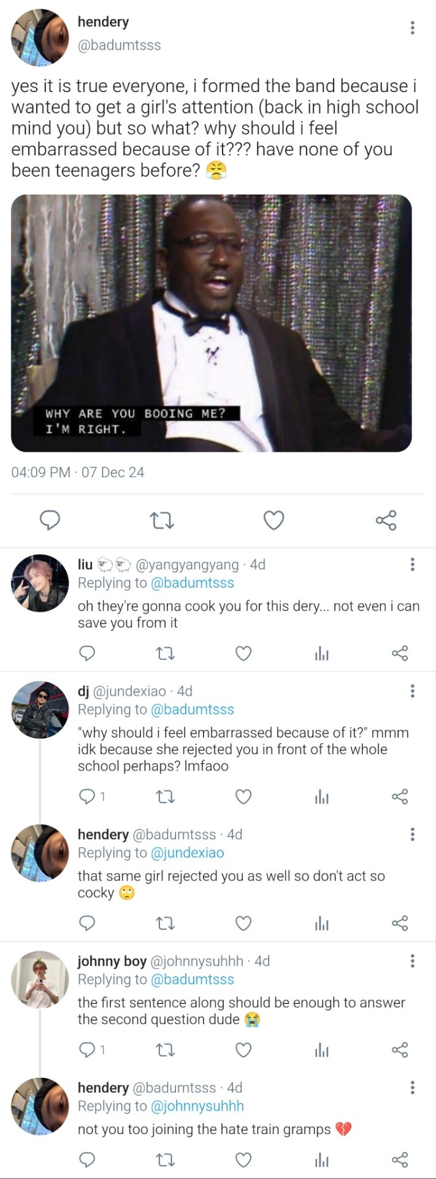
Task: Share johnny boy's reply
Action: click(400, 1049)
